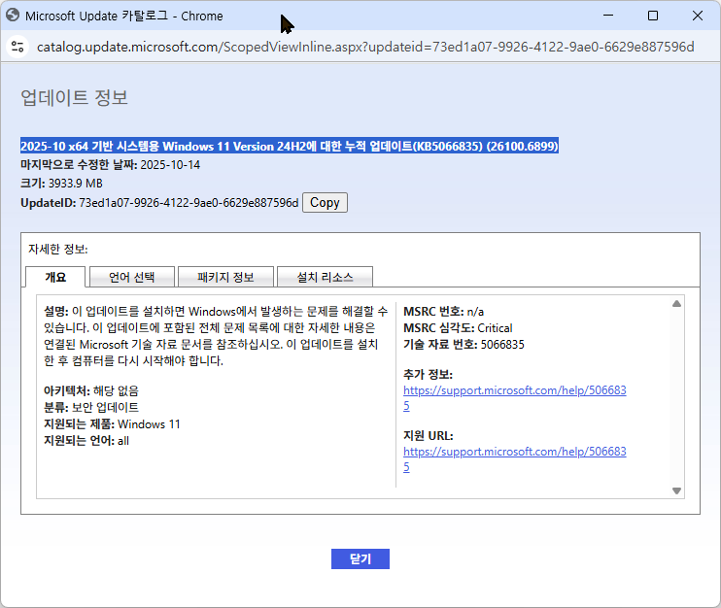Click the highlighted KB5066835 update title
This screenshot has width=721, height=608.
[x=290, y=146]
